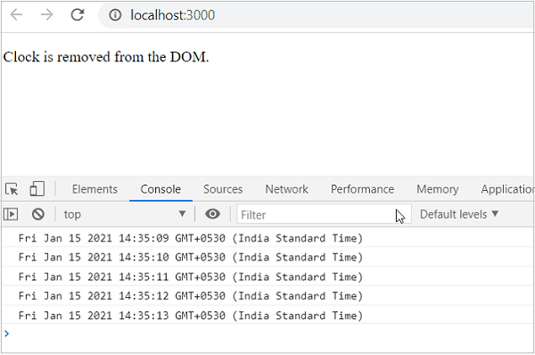This screenshot has width=535, height=355.
Task: Go forward to the next page
Action: point(46,14)
